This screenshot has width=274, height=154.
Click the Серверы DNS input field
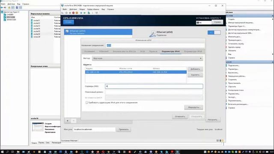154,86
